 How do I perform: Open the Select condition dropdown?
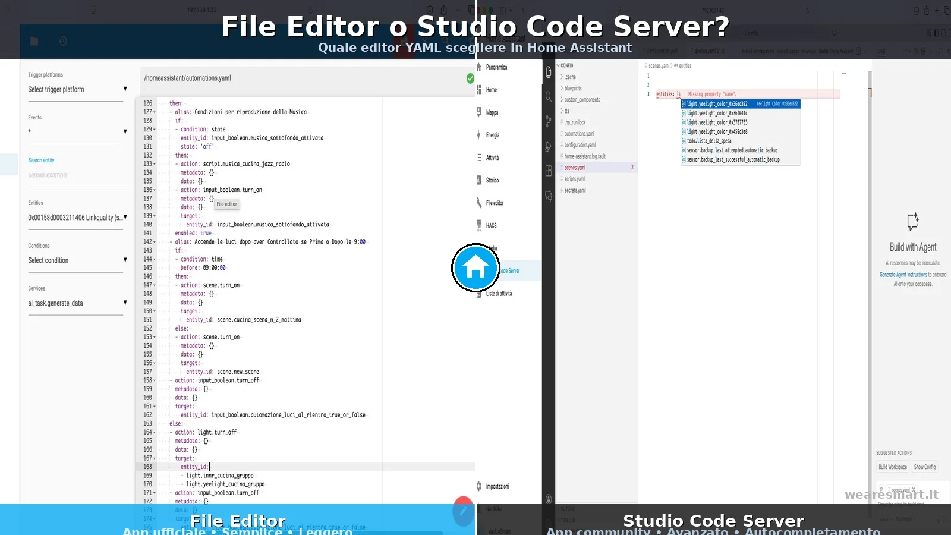[x=77, y=260]
